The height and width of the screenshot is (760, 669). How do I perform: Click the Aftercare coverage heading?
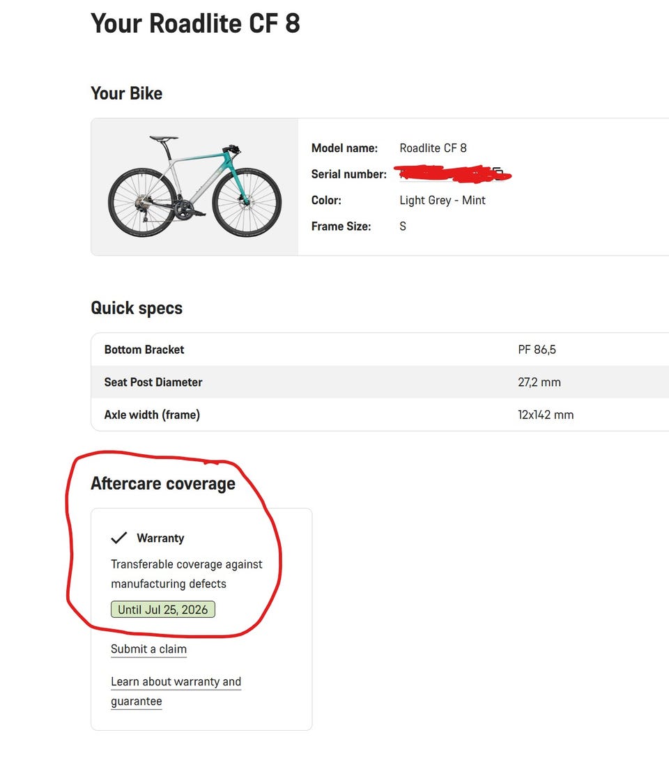[x=163, y=483]
